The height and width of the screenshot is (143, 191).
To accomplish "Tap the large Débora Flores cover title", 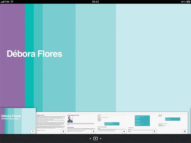I will (34, 54).
